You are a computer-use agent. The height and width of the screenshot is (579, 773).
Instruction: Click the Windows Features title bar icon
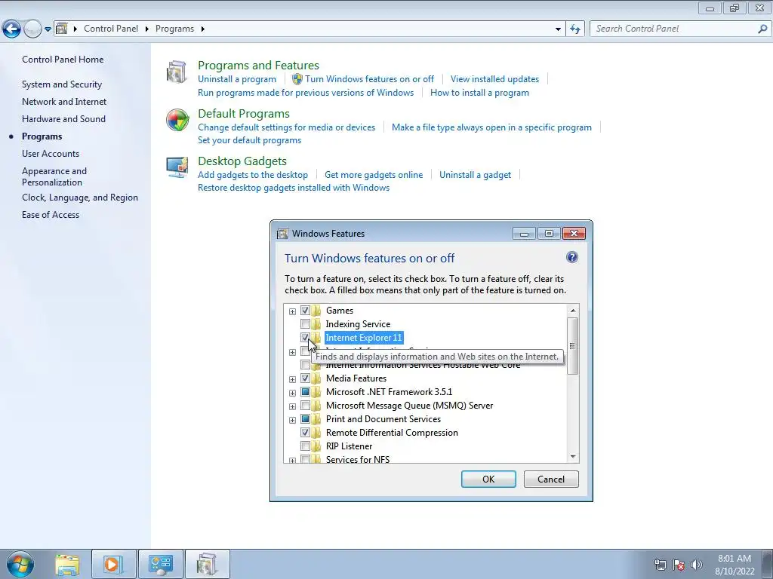click(x=282, y=234)
